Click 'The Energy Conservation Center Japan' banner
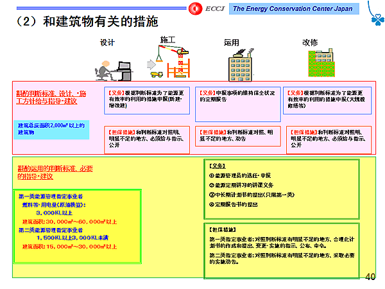Image resolution: width=385 pixels, height=289 pixels. [294, 9]
